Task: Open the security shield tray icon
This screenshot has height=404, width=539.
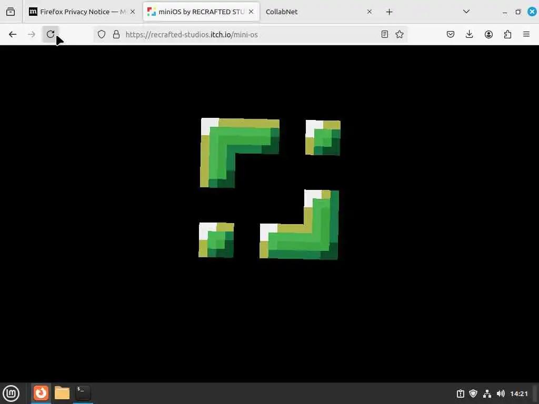Action: [473, 393]
